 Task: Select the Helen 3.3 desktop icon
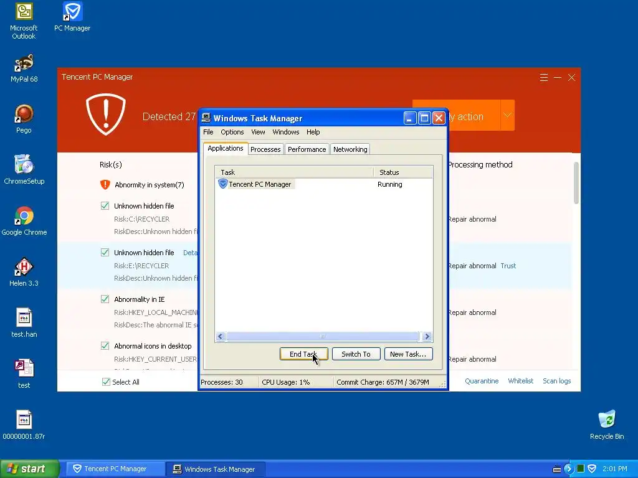[x=24, y=272]
